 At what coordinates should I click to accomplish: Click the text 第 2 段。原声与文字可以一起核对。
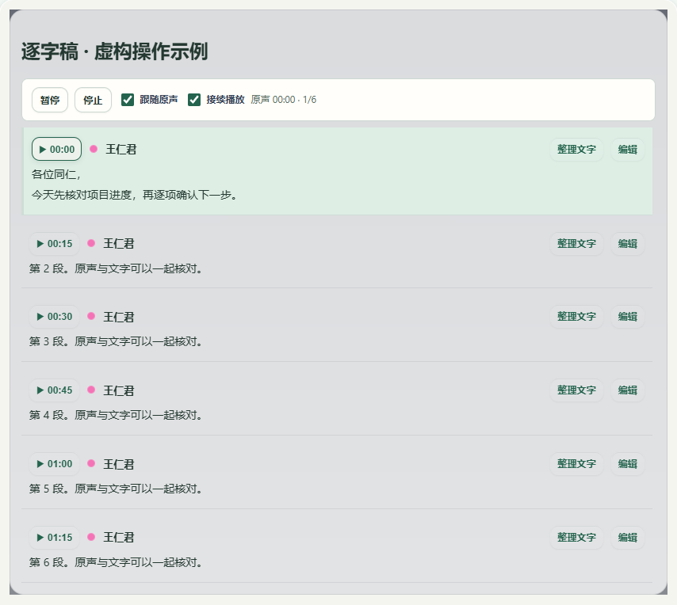[117, 268]
